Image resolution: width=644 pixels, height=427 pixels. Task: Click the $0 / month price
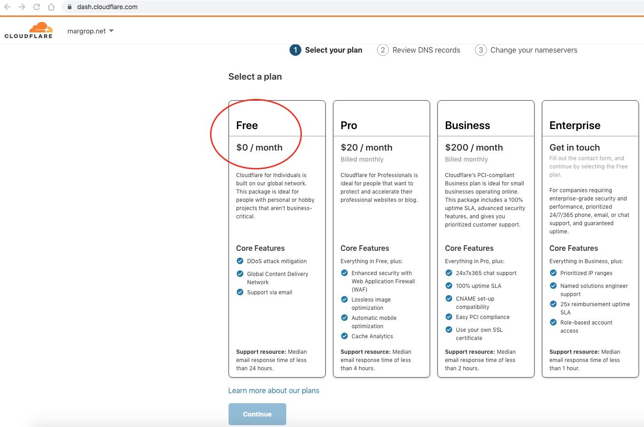point(259,147)
